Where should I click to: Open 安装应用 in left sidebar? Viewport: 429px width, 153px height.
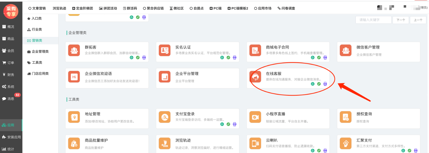[x=12, y=137]
